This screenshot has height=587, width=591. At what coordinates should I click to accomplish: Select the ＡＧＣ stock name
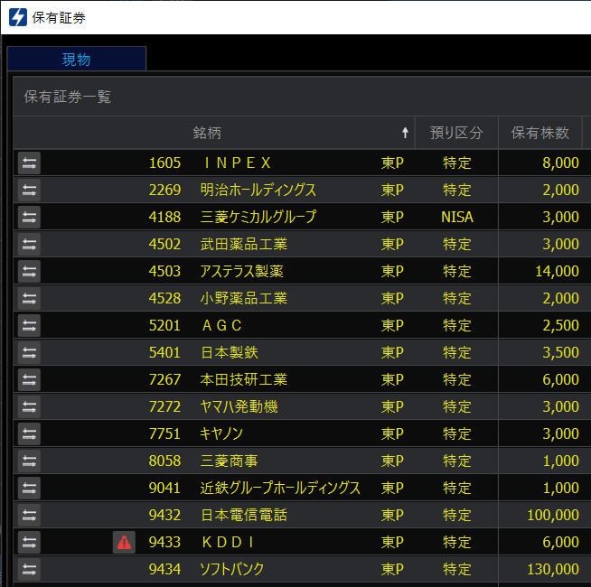point(221,325)
